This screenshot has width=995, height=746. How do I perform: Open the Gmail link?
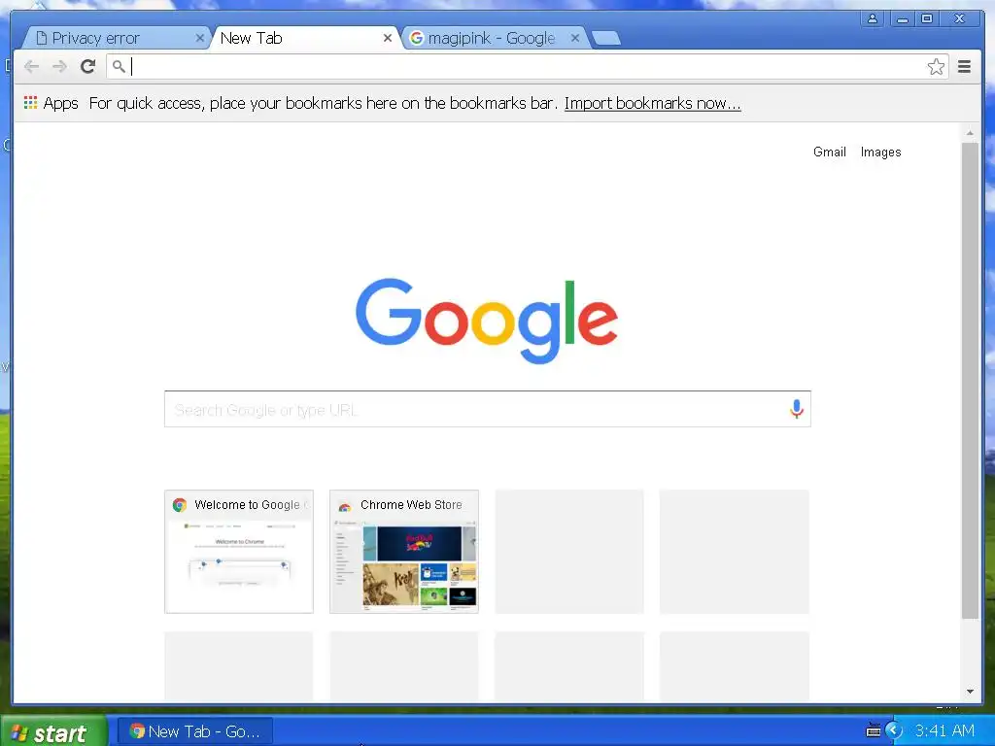[x=830, y=152]
